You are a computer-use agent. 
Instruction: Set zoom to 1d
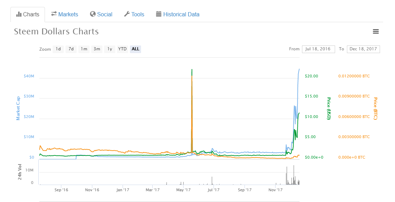pyautogui.click(x=58, y=49)
